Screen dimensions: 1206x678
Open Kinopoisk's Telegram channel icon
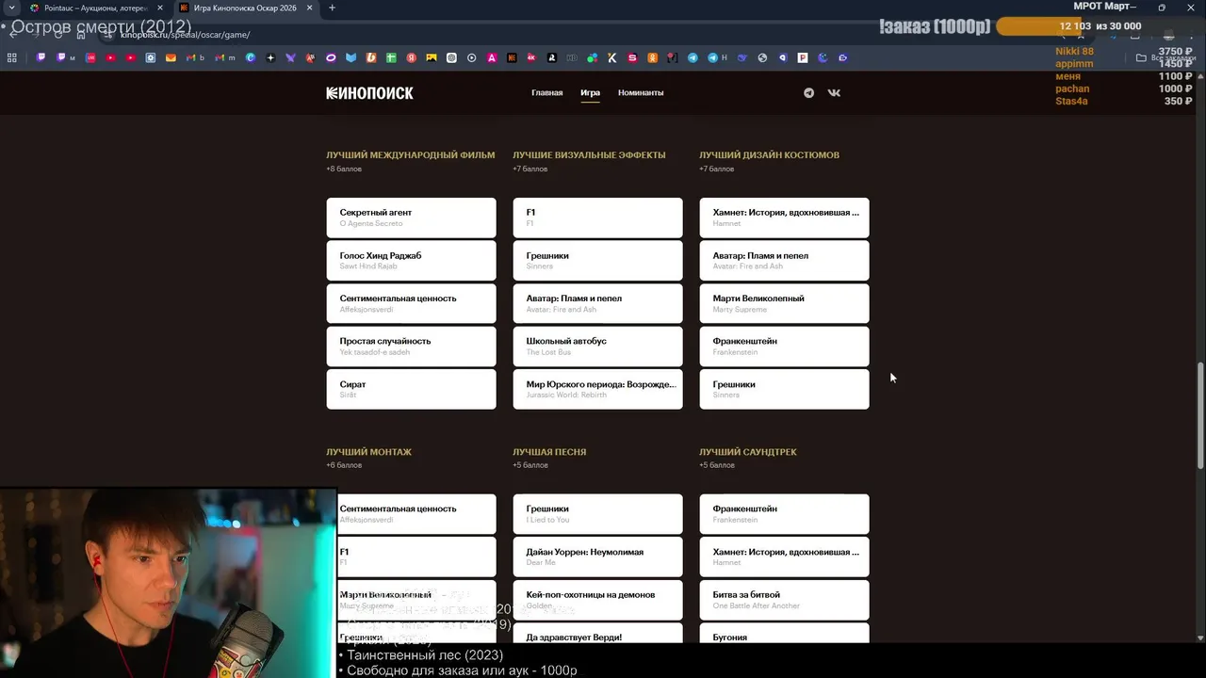[x=808, y=92]
